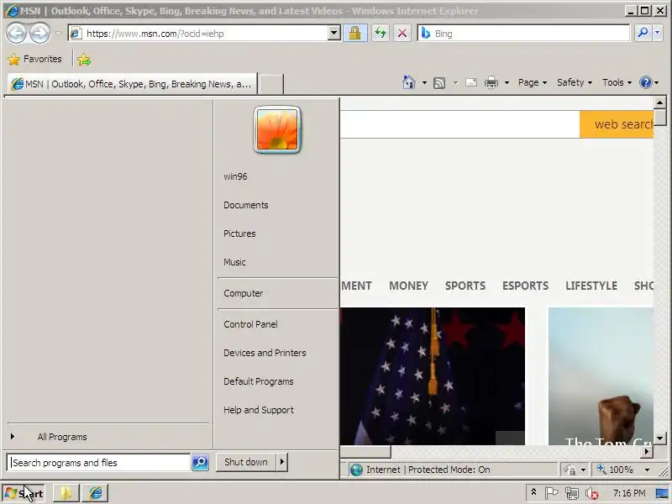Open Documents from the Start menu
Screen dimensions: 672x504
pyautogui.click(x=245, y=205)
